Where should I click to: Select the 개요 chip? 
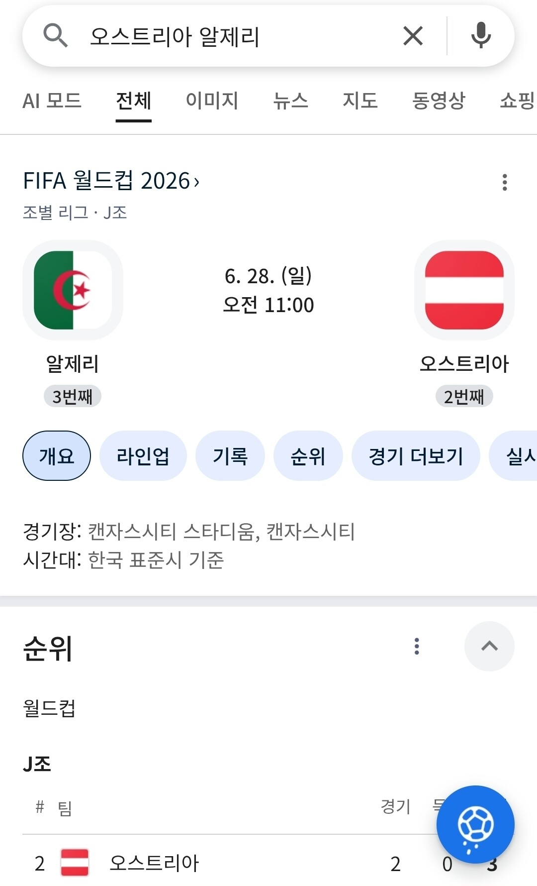click(57, 456)
